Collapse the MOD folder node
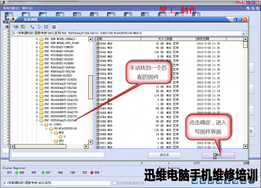This screenshot has height=188, width=261. point(51,133)
